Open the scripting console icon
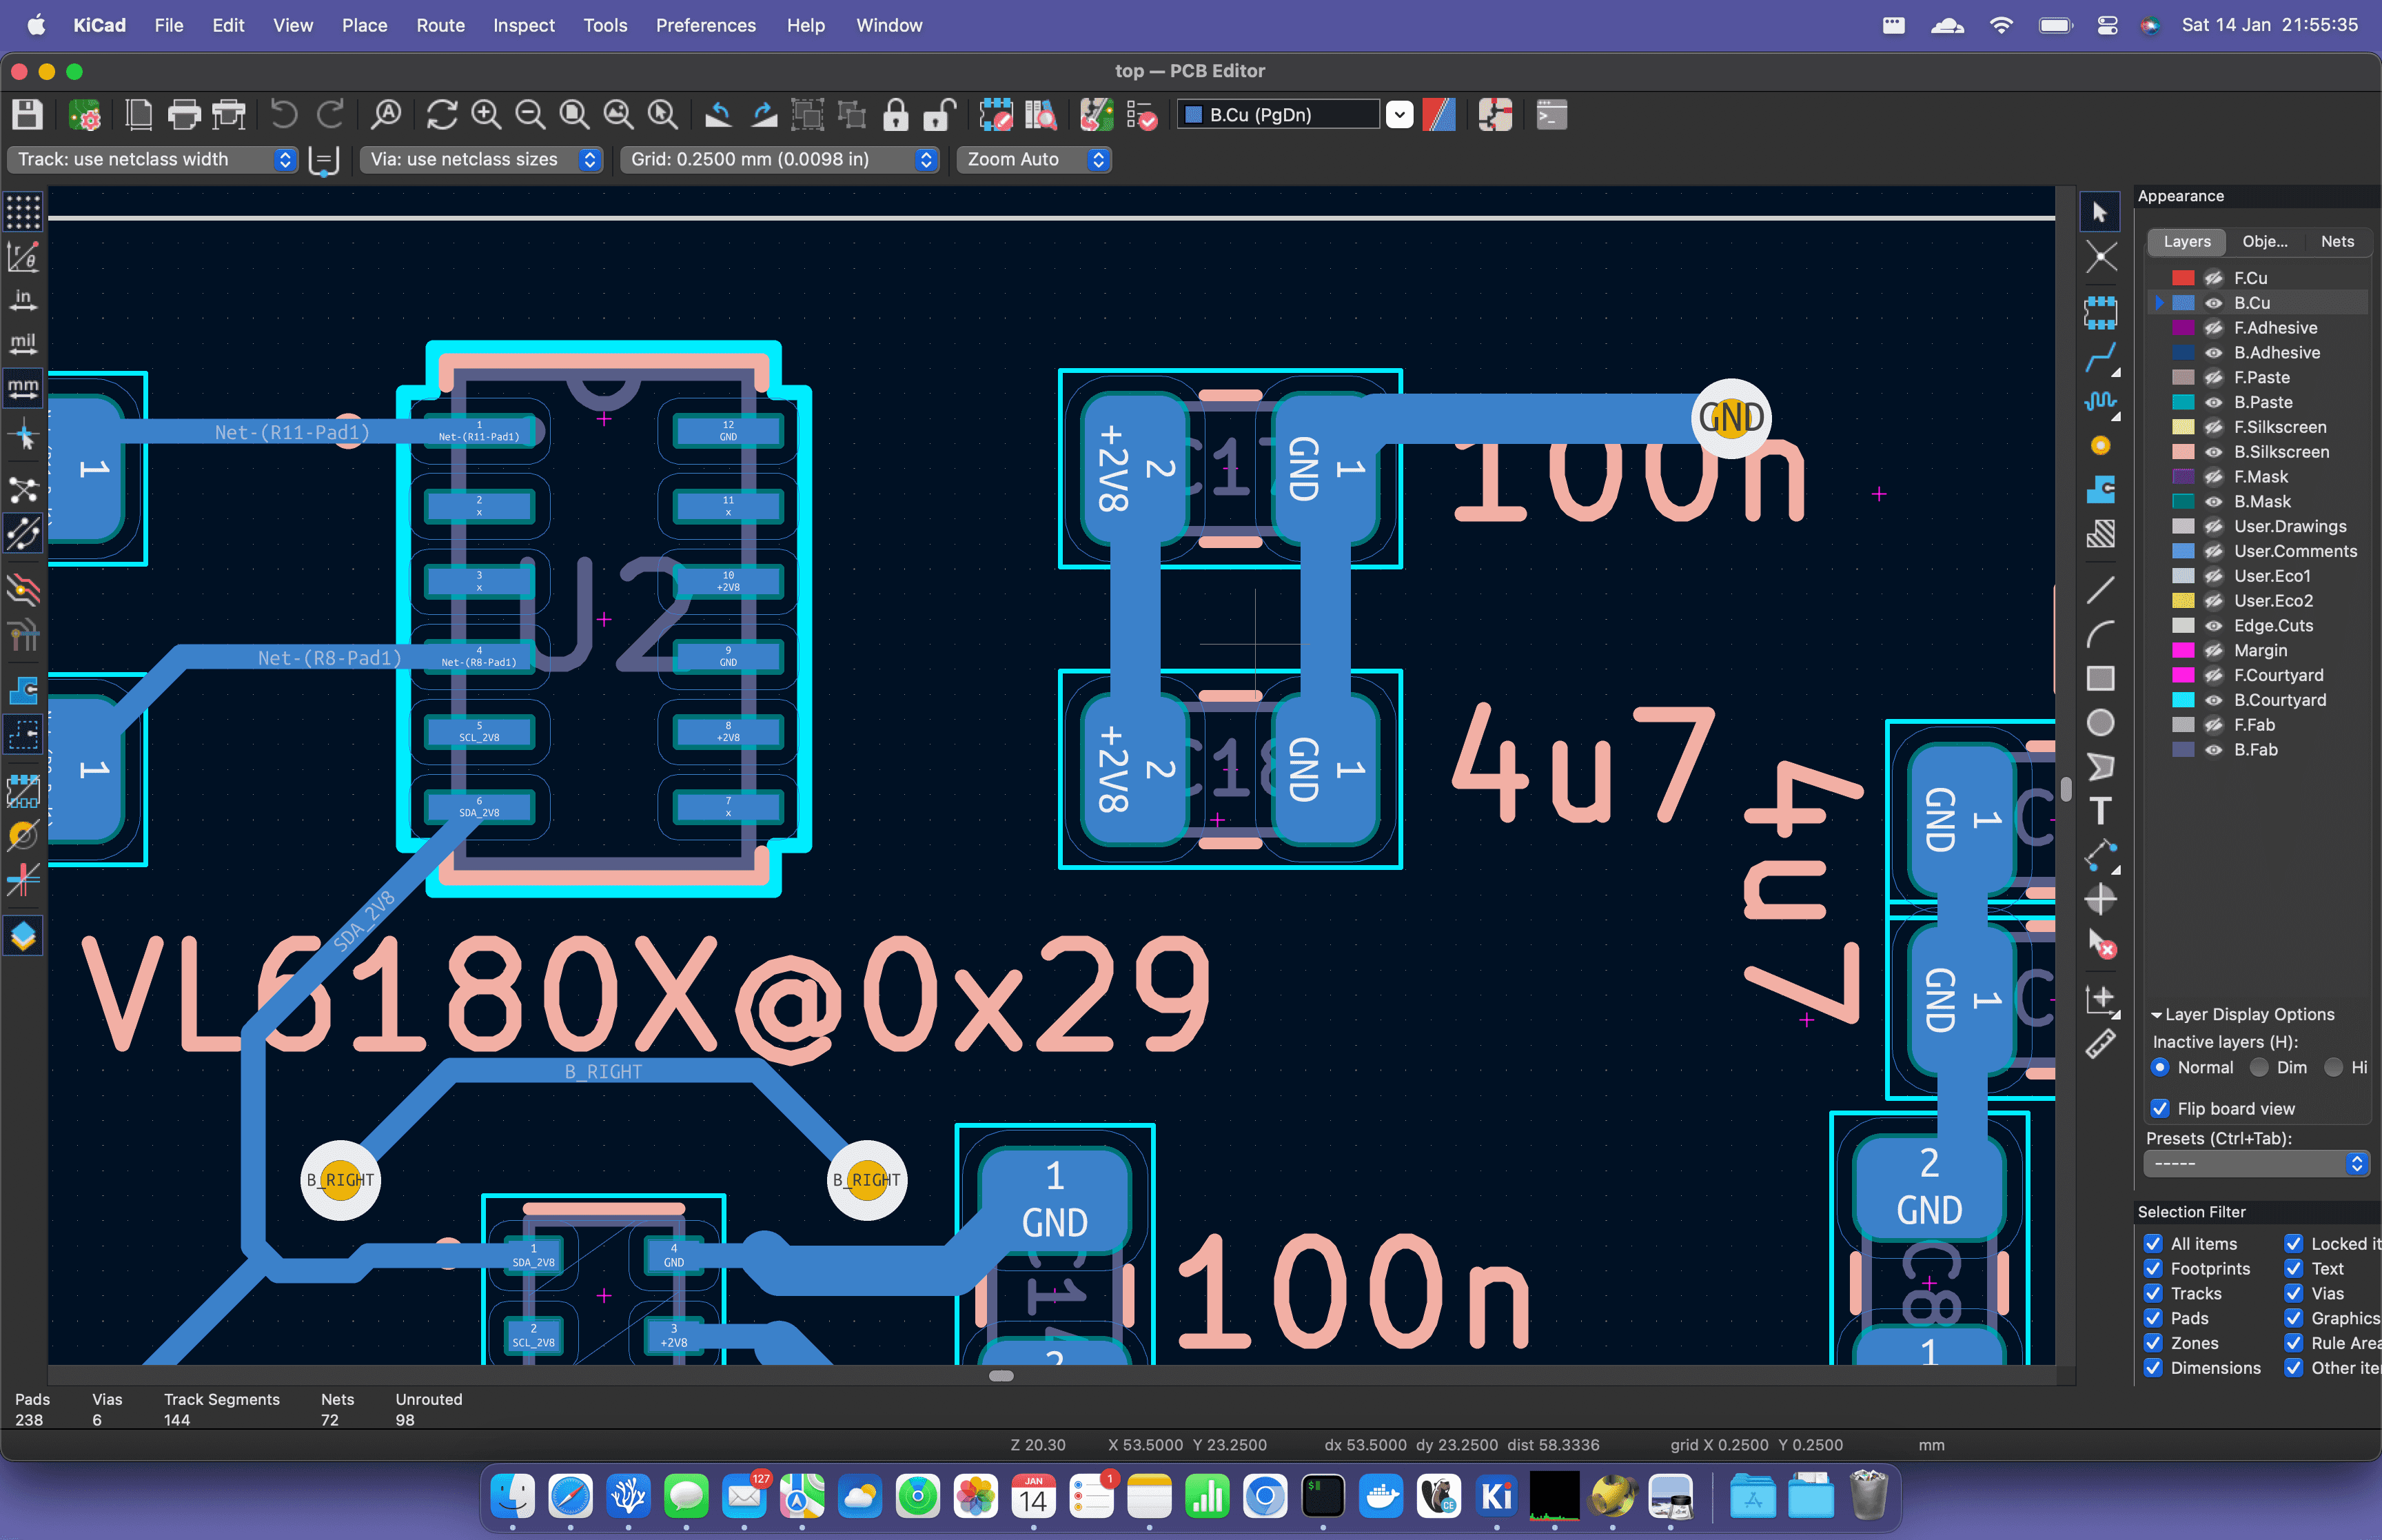This screenshot has width=2382, height=1540. click(x=1551, y=115)
